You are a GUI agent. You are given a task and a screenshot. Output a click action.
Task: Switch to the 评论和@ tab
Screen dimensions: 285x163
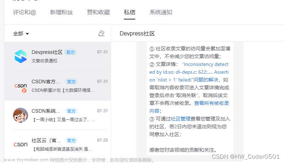(x=24, y=12)
